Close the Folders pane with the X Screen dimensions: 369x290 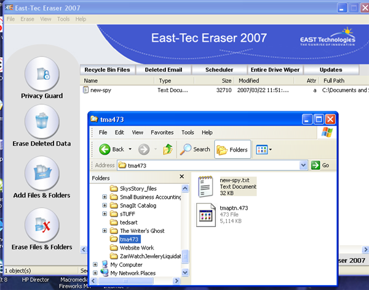click(x=181, y=177)
